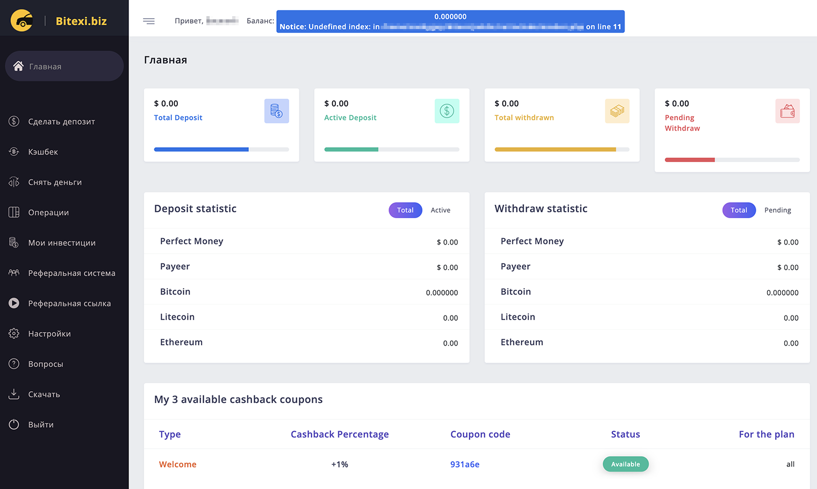Click the power icon for Выйти
This screenshot has width=817, height=489.
(14, 425)
